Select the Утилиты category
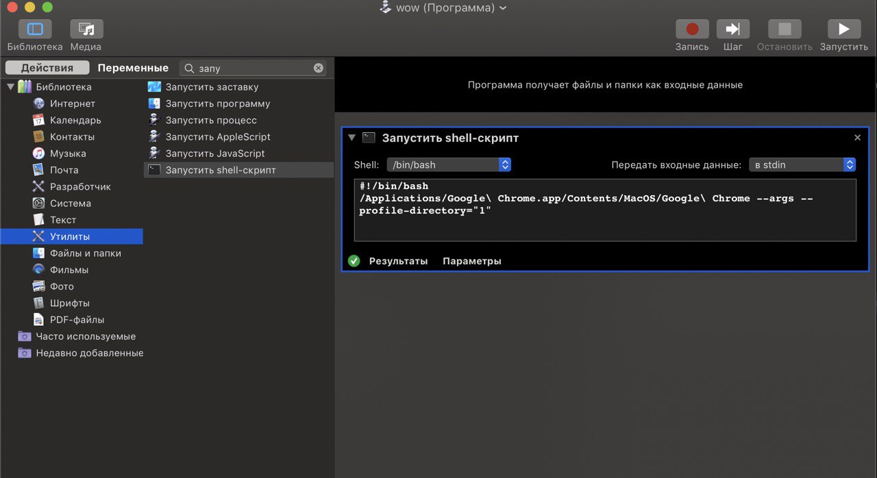The image size is (877, 478). pos(72,236)
